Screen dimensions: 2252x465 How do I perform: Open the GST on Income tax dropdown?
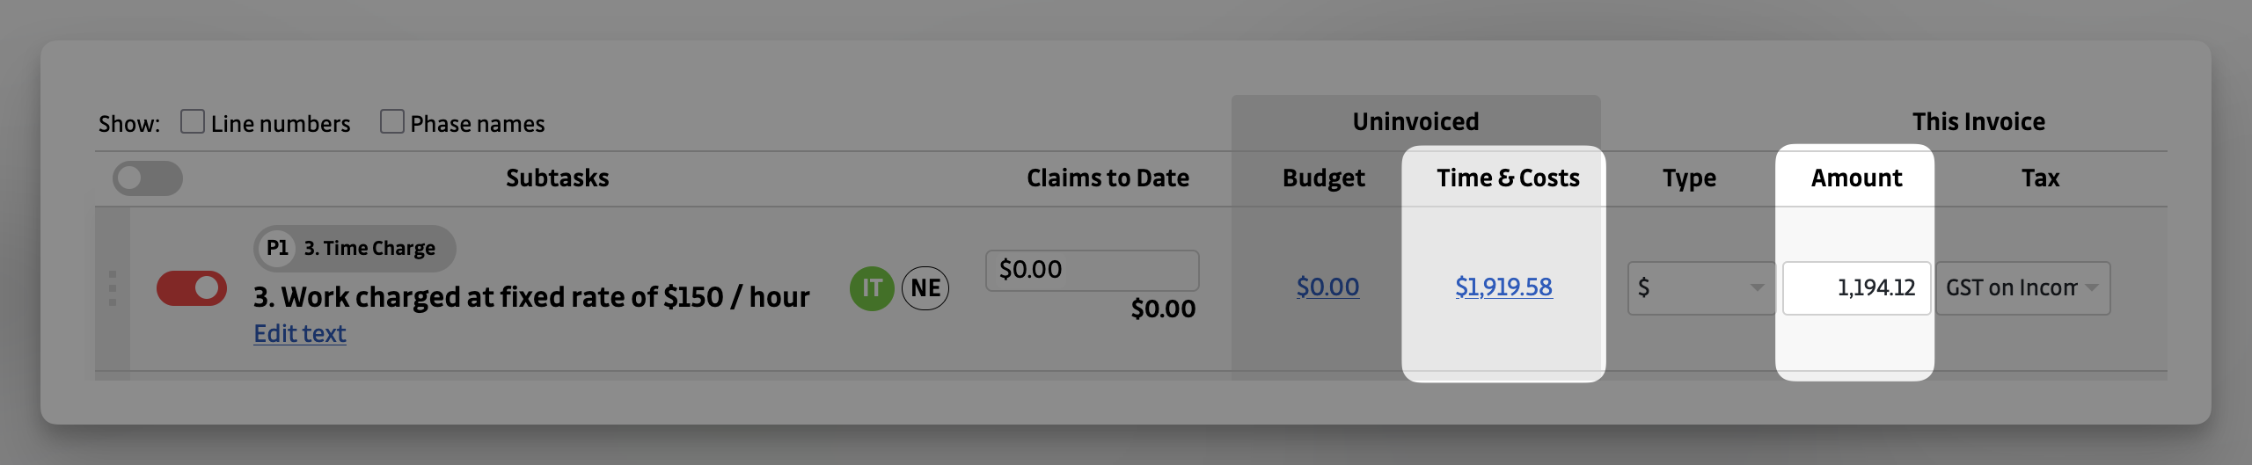[2022, 288]
